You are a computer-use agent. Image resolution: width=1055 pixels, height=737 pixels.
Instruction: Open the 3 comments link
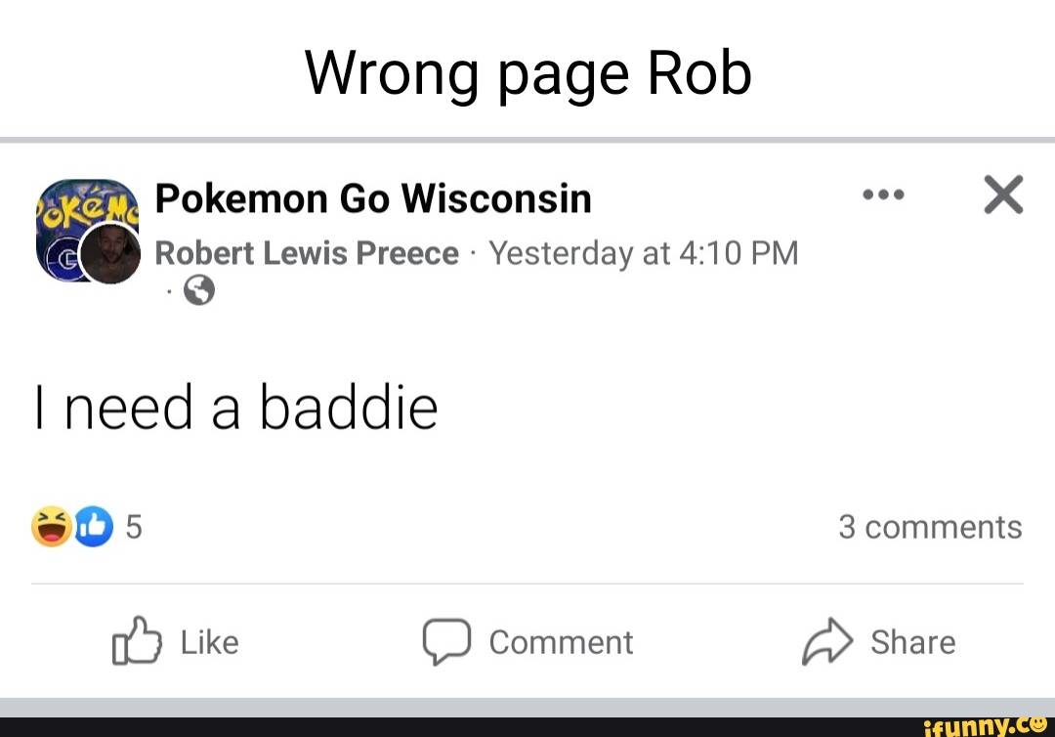click(929, 527)
